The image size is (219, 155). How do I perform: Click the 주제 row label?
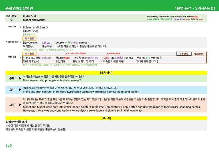coord(12,78)
